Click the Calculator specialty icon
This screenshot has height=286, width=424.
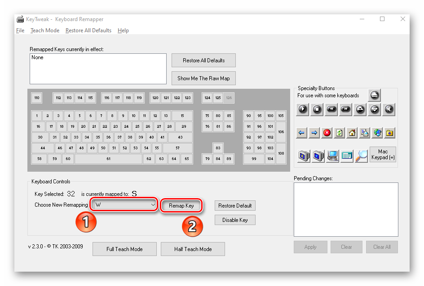347,156
